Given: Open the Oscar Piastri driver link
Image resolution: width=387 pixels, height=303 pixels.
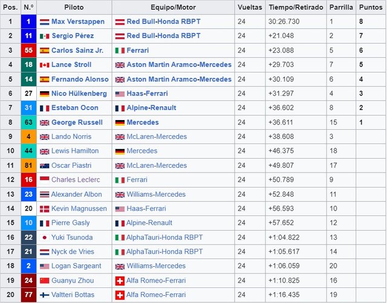Looking at the screenshot, I should [x=71, y=165].
